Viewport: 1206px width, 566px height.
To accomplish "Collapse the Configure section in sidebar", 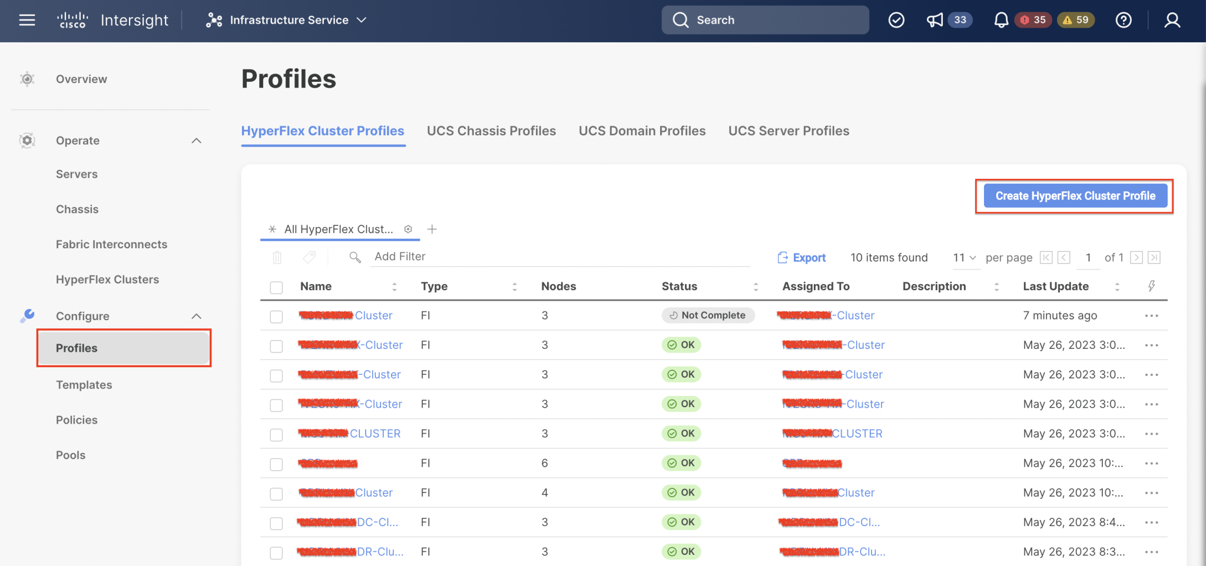I will pyautogui.click(x=197, y=316).
